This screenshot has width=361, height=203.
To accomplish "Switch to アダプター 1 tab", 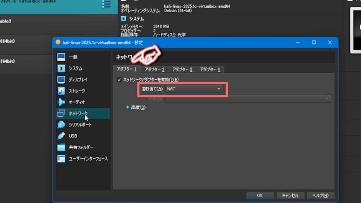I will pos(127,69).
